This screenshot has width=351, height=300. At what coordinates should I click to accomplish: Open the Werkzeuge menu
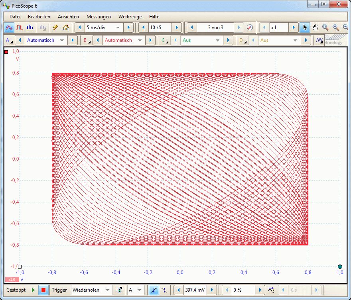[129, 17]
